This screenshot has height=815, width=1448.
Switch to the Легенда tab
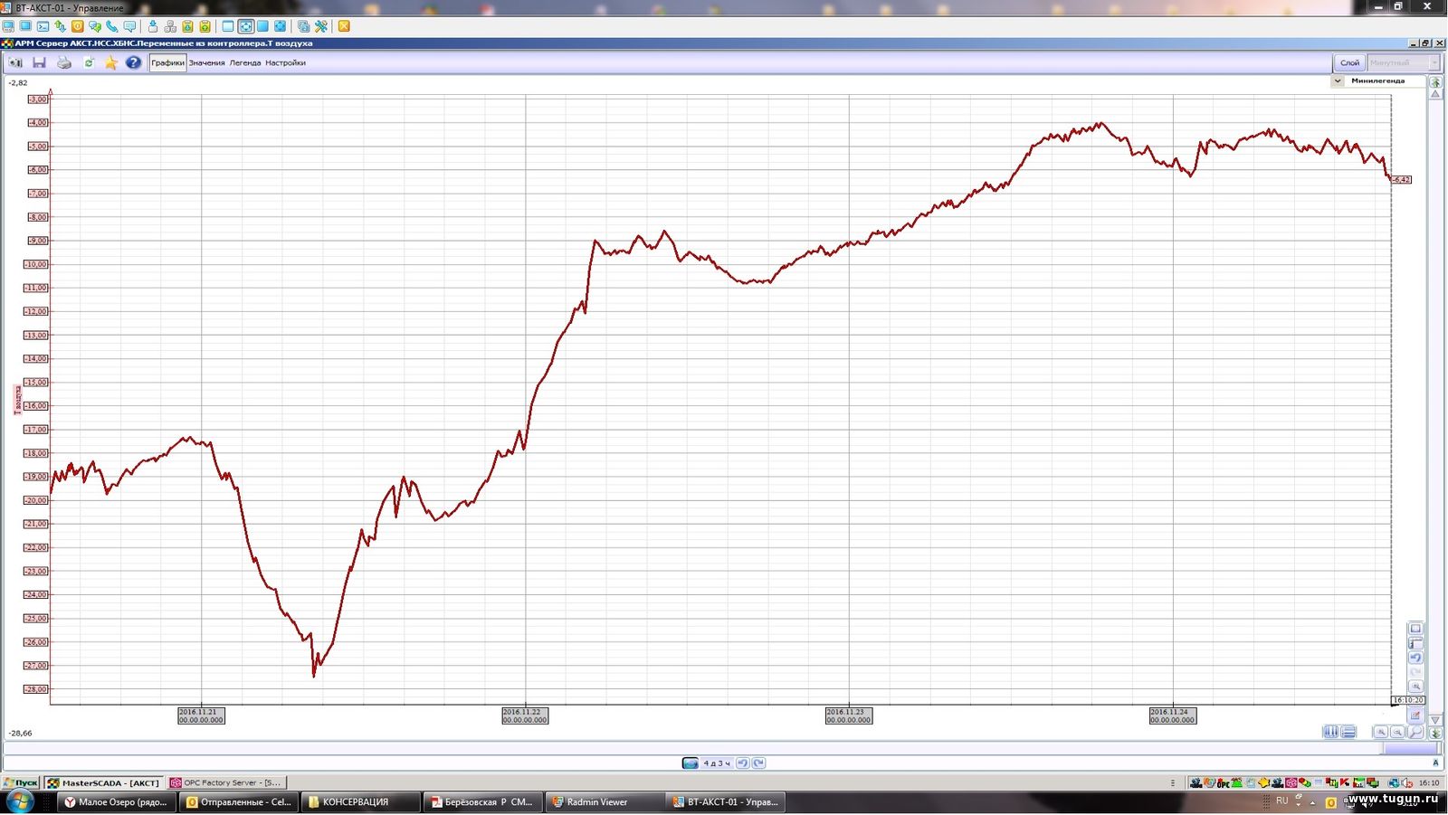pos(245,62)
